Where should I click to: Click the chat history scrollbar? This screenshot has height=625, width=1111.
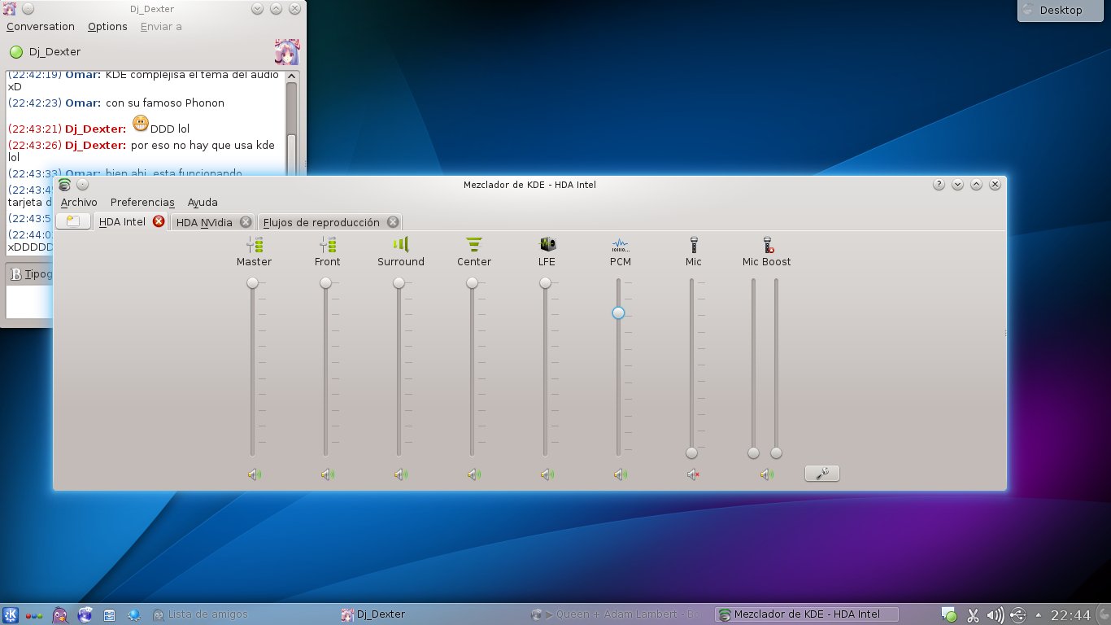point(292,122)
